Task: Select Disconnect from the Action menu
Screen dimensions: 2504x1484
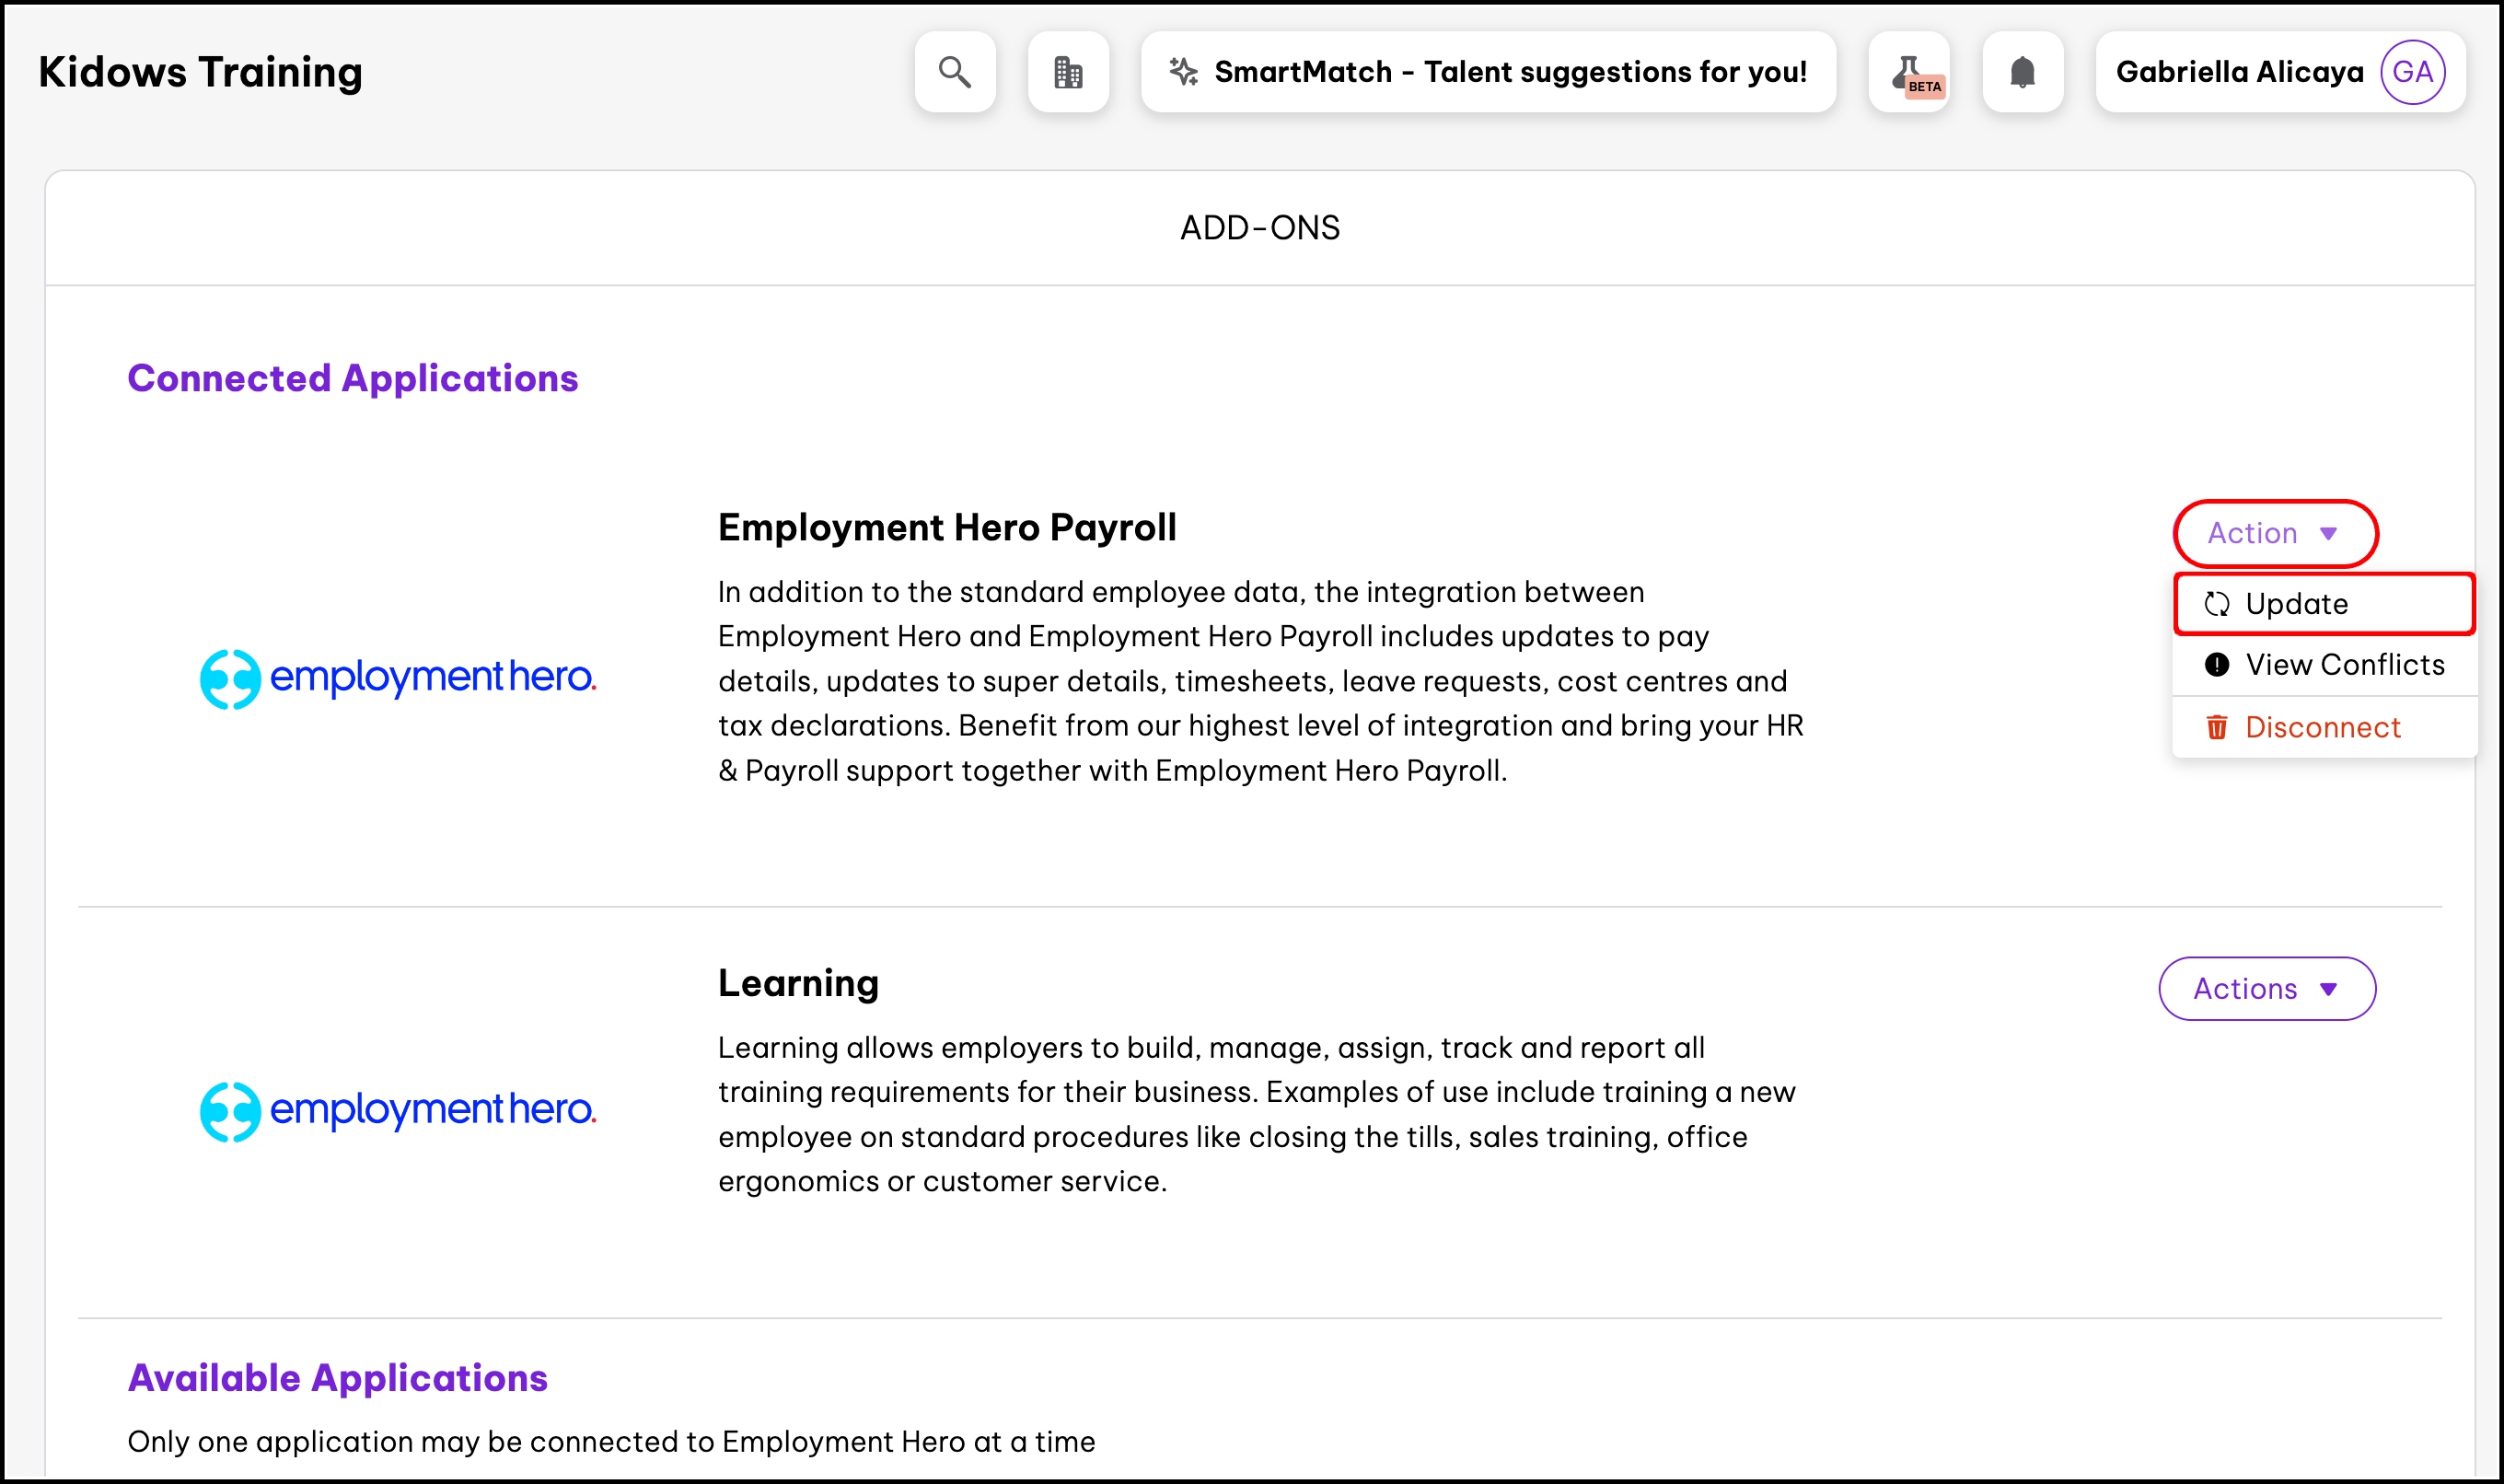Action: [x=2322, y=727]
